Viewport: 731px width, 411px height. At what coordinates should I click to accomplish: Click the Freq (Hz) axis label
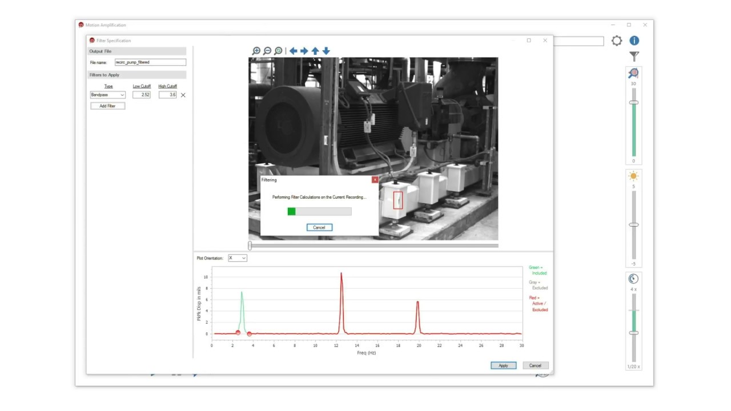tap(367, 353)
